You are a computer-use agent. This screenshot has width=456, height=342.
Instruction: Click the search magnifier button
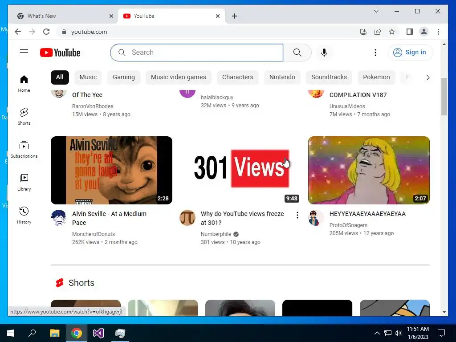coord(297,53)
